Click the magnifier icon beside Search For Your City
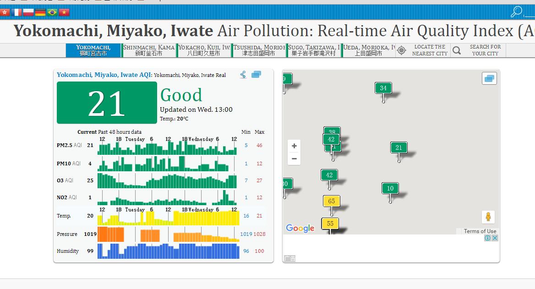The image size is (535, 289). click(x=457, y=50)
